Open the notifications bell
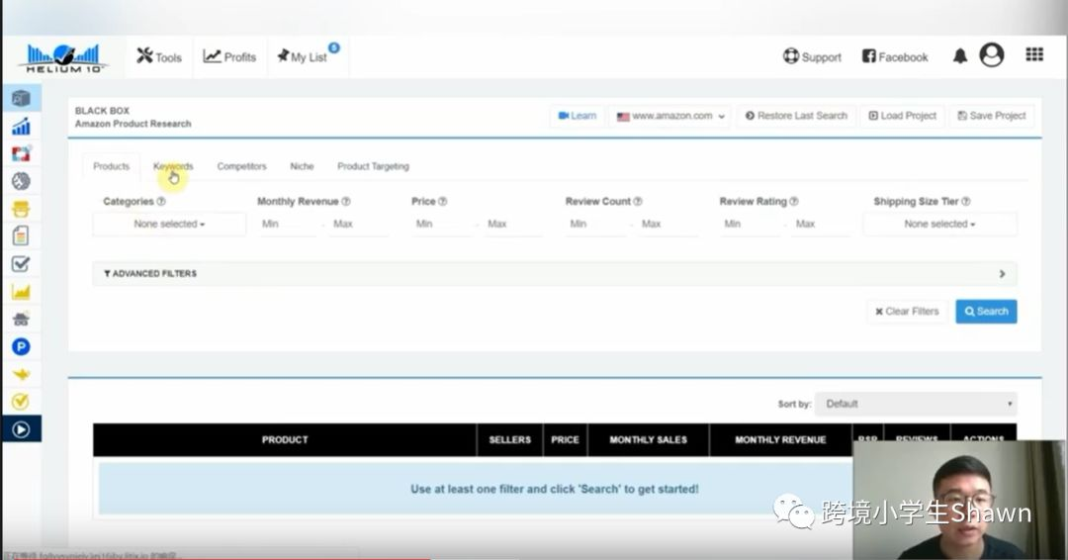1068x560 pixels. click(959, 56)
